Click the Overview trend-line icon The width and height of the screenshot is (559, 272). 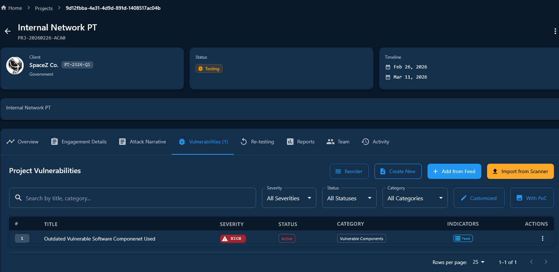[11, 142]
